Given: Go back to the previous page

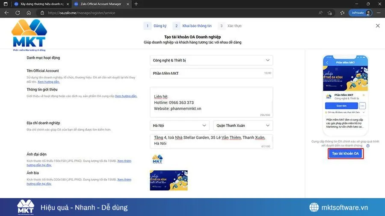Looking at the screenshot, I should coord(6,13).
